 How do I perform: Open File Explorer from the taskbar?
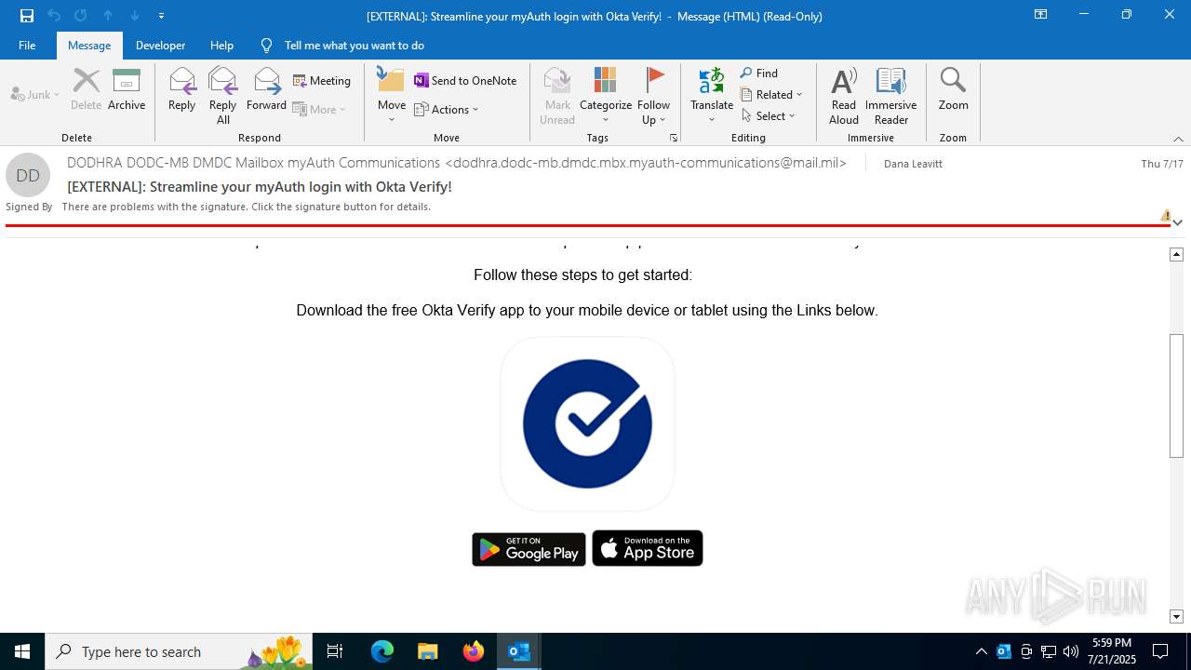427,651
